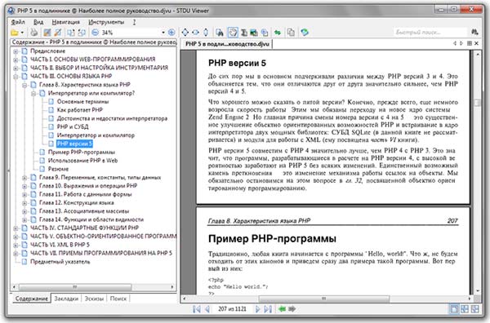The image size is (490, 323).
Task: Select the fit width icon
Action: [x=196, y=32]
